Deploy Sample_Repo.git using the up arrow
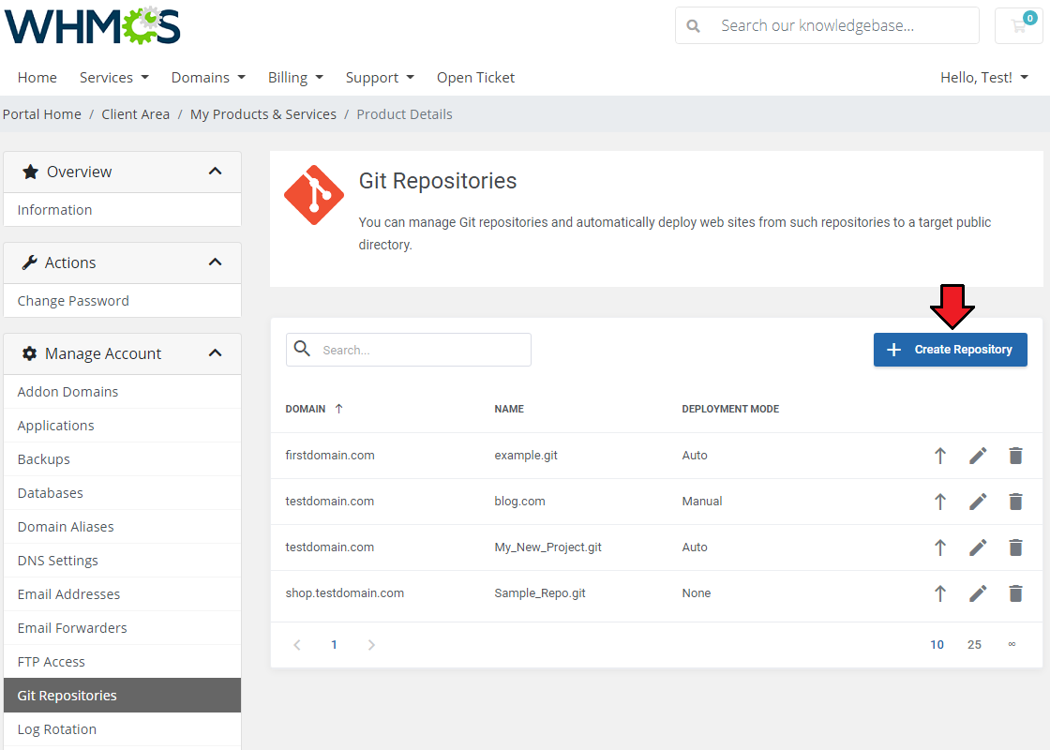This screenshot has width=1050, height=750. [940, 593]
